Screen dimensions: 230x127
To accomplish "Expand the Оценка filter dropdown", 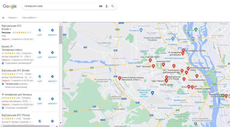I will pos(13,18).
